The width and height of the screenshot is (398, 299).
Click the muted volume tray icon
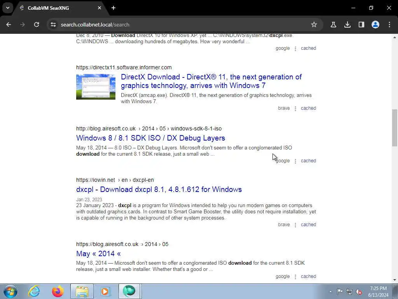(x=359, y=292)
